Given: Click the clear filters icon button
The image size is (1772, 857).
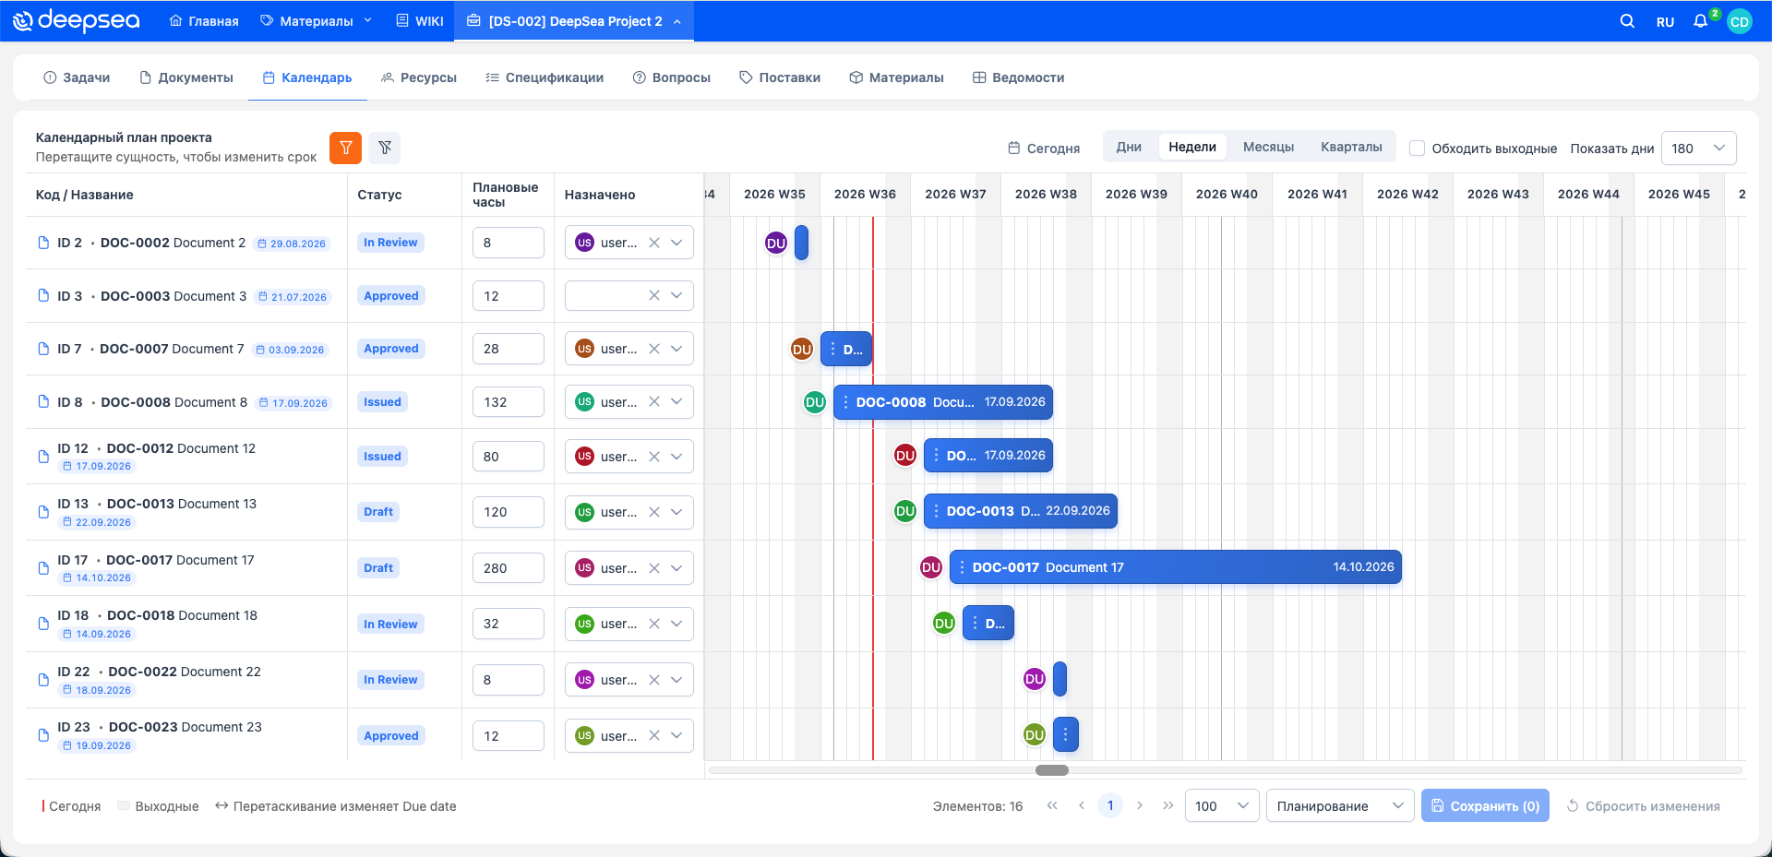Looking at the screenshot, I should (385, 148).
